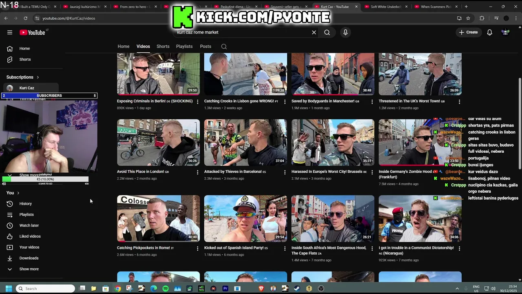Open Windows taskbar Search box
Screen dimensions: 522x294
(45, 288)
